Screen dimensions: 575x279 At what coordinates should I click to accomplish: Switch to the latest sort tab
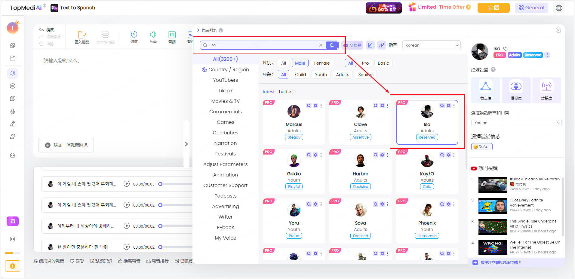(269, 92)
